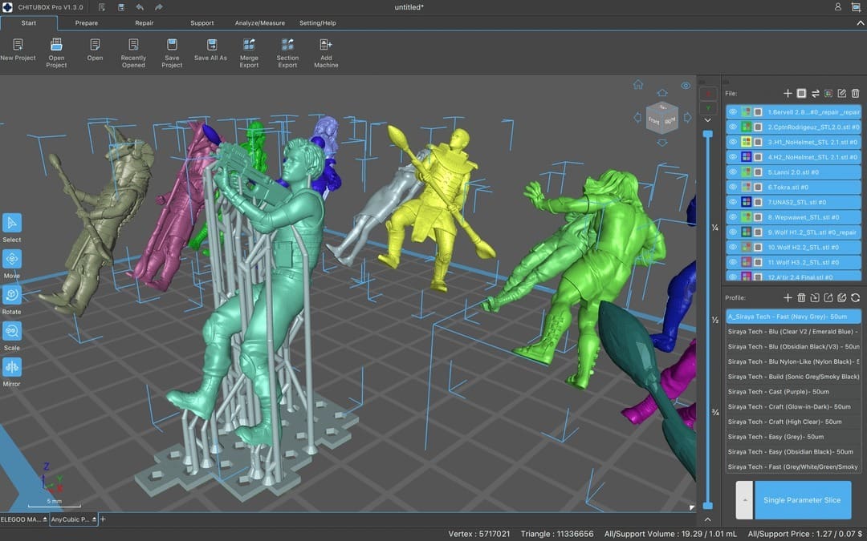
Task: Open the AnyCubic P... machine tab dropdown arrow
Action: pos(94,519)
